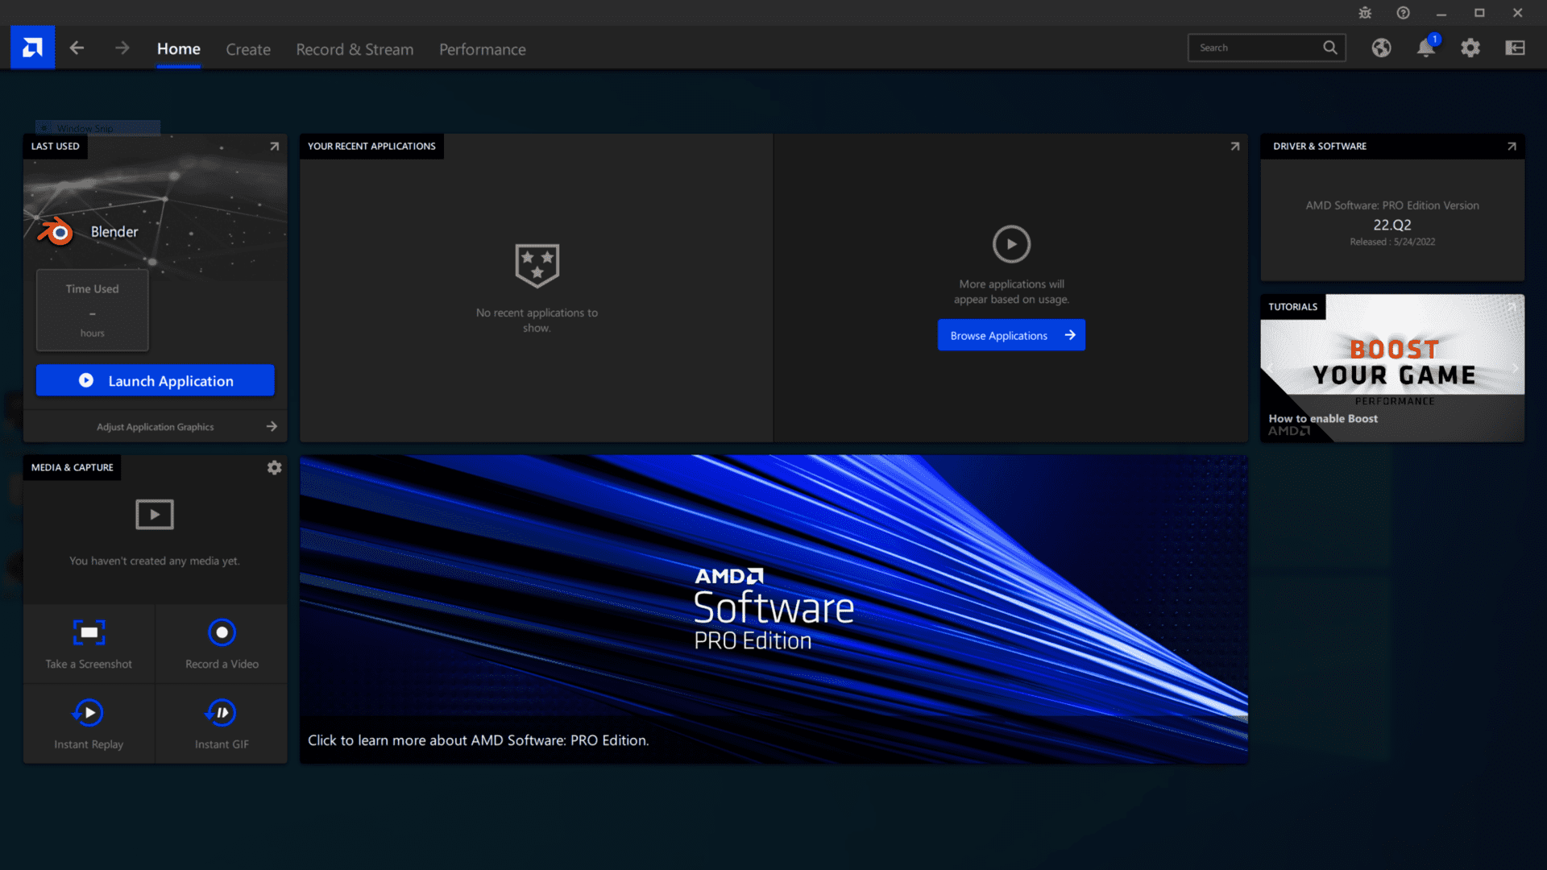Open the web browser globe icon
The image size is (1547, 870).
coord(1382,48)
